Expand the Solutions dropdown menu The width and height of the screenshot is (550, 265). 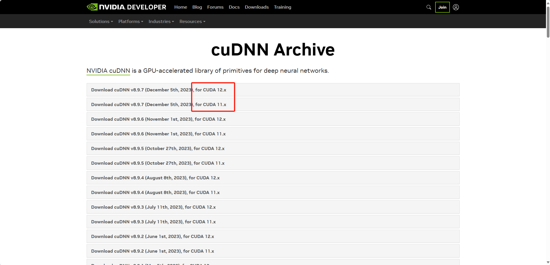(101, 21)
